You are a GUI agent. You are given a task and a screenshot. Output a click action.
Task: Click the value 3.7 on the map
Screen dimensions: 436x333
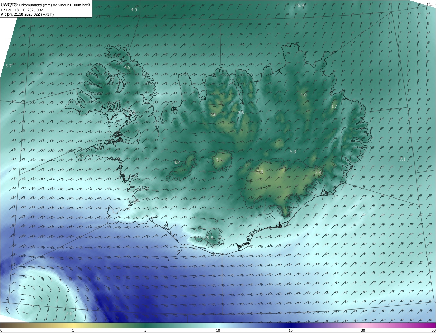coord(334,106)
